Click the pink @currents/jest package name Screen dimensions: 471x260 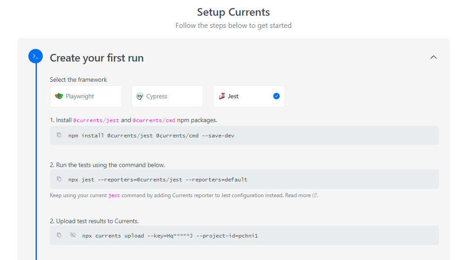pyautogui.click(x=96, y=120)
